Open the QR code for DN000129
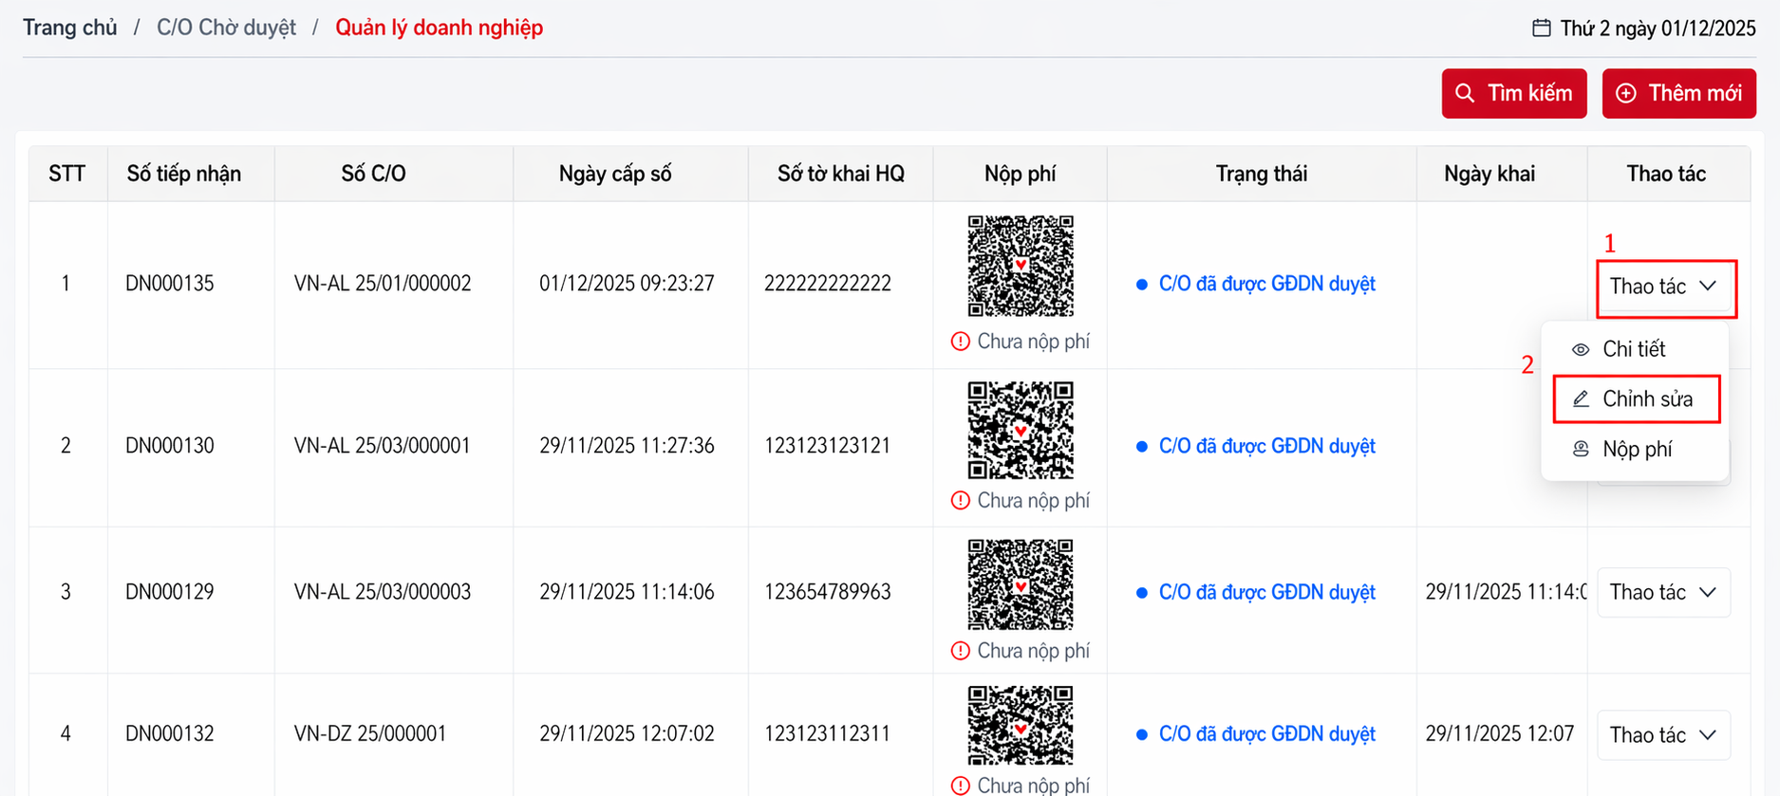Screen dimensions: 1780x796 pyautogui.click(x=1021, y=584)
